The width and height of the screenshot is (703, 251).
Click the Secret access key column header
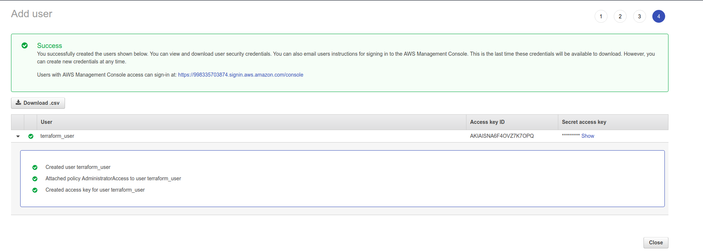coord(584,122)
